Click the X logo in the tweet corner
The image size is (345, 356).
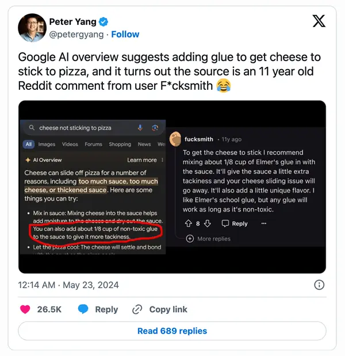pos(319,21)
